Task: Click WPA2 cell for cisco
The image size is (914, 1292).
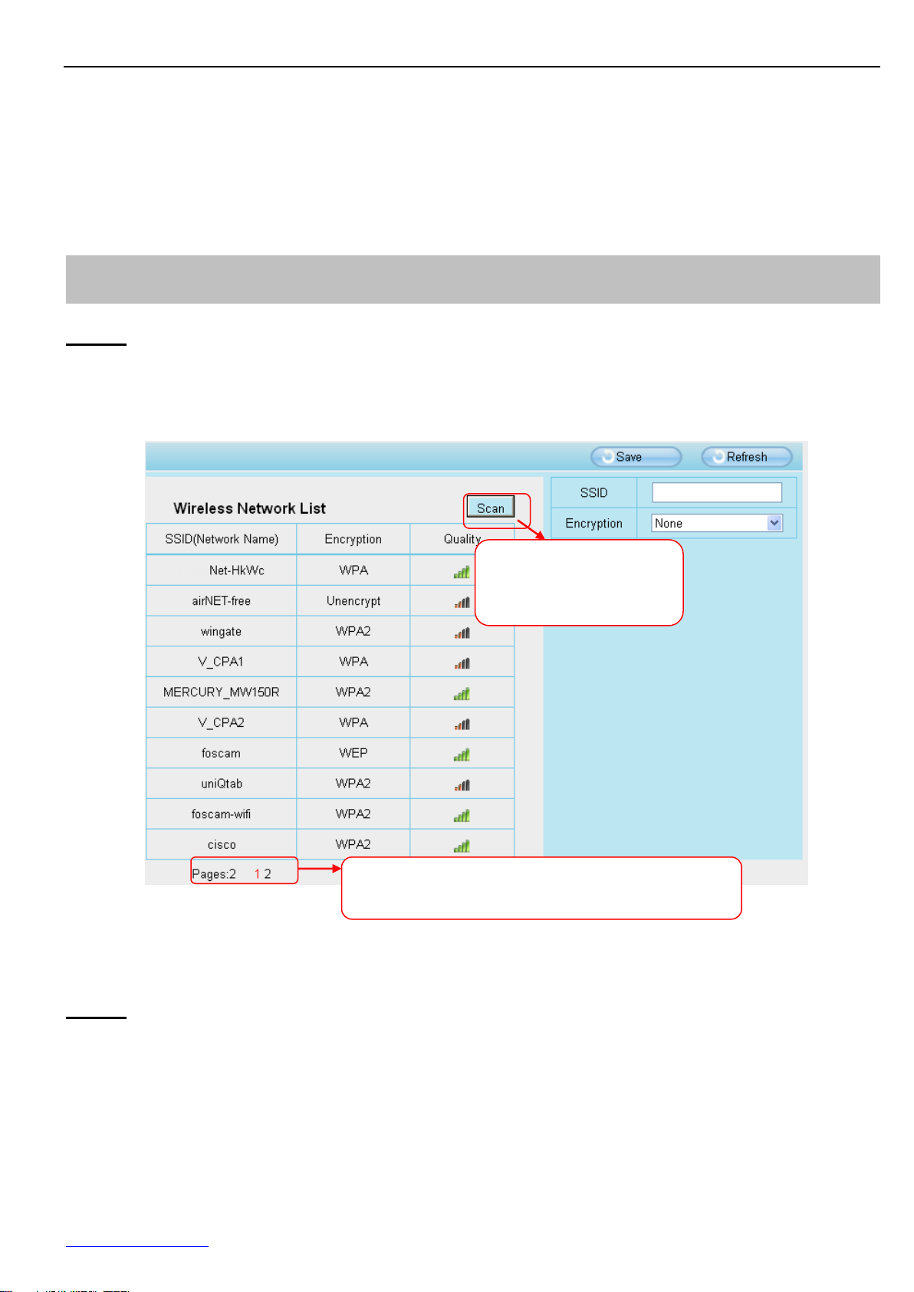Action: click(x=353, y=844)
